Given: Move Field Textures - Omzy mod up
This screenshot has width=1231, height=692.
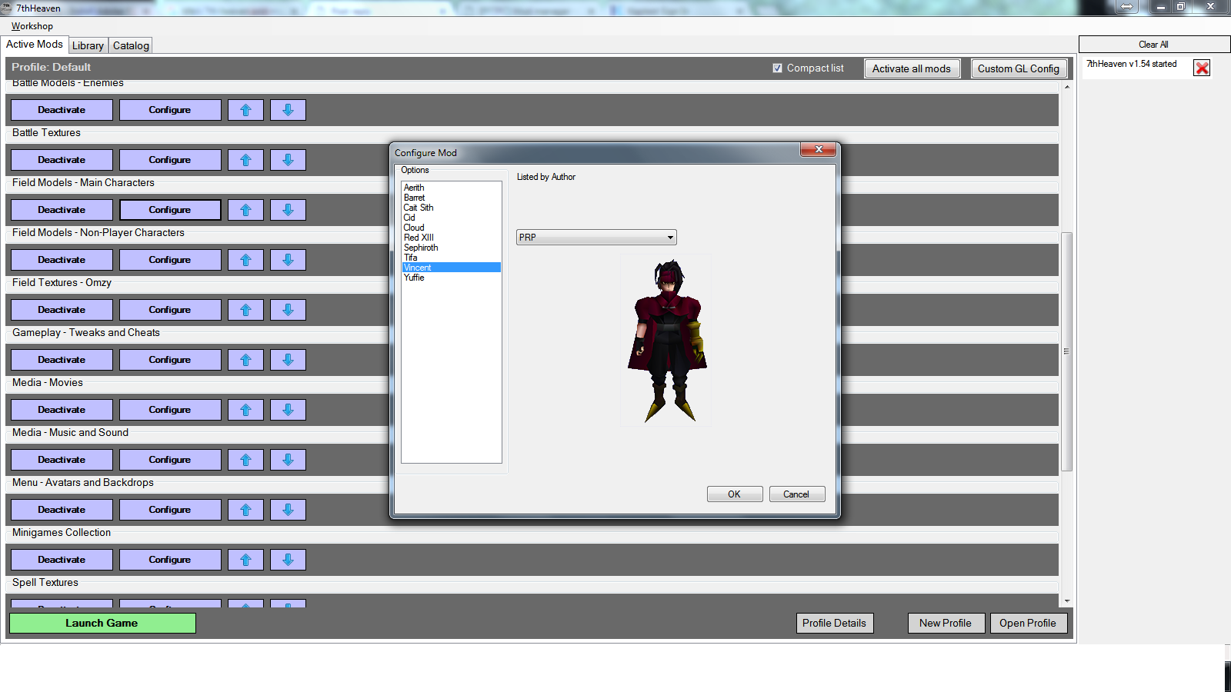Looking at the screenshot, I should (x=245, y=310).
